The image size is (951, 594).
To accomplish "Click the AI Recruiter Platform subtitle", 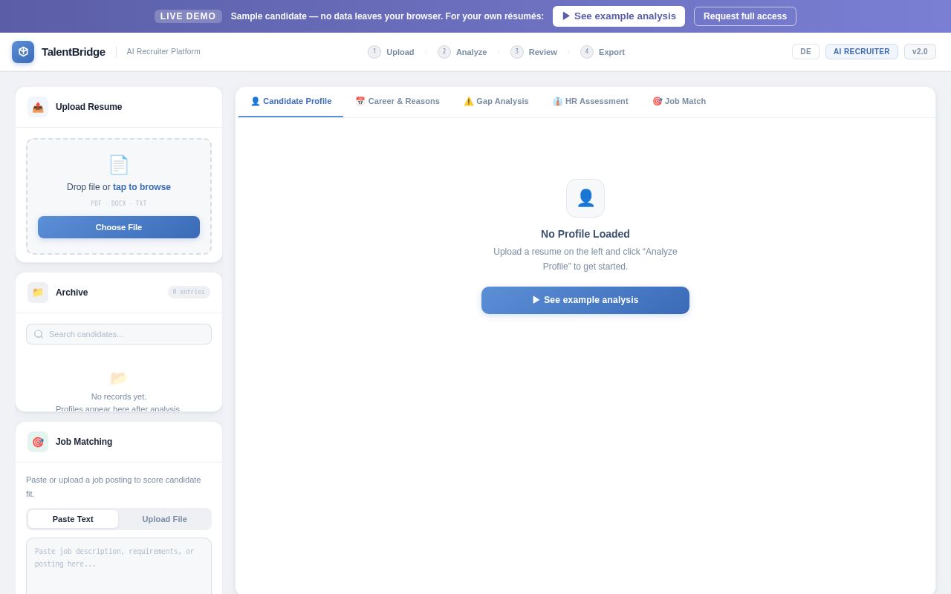I will point(163,52).
